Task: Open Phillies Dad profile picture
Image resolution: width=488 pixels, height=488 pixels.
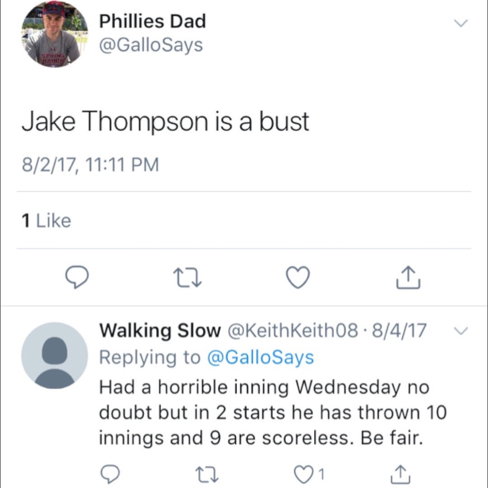Action: [54, 34]
